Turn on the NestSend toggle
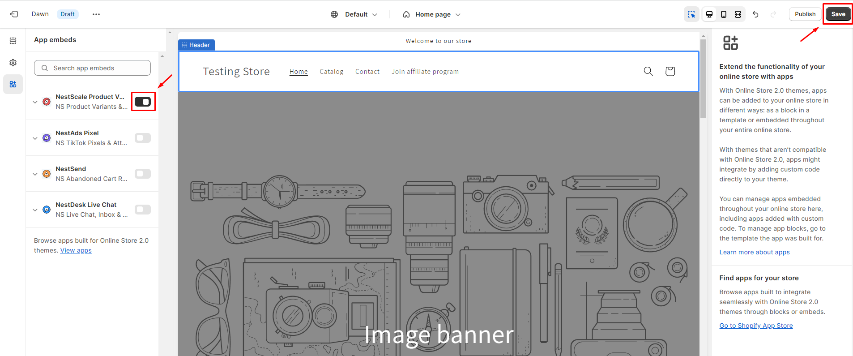Viewport: 853px width, 356px height. pyautogui.click(x=143, y=174)
